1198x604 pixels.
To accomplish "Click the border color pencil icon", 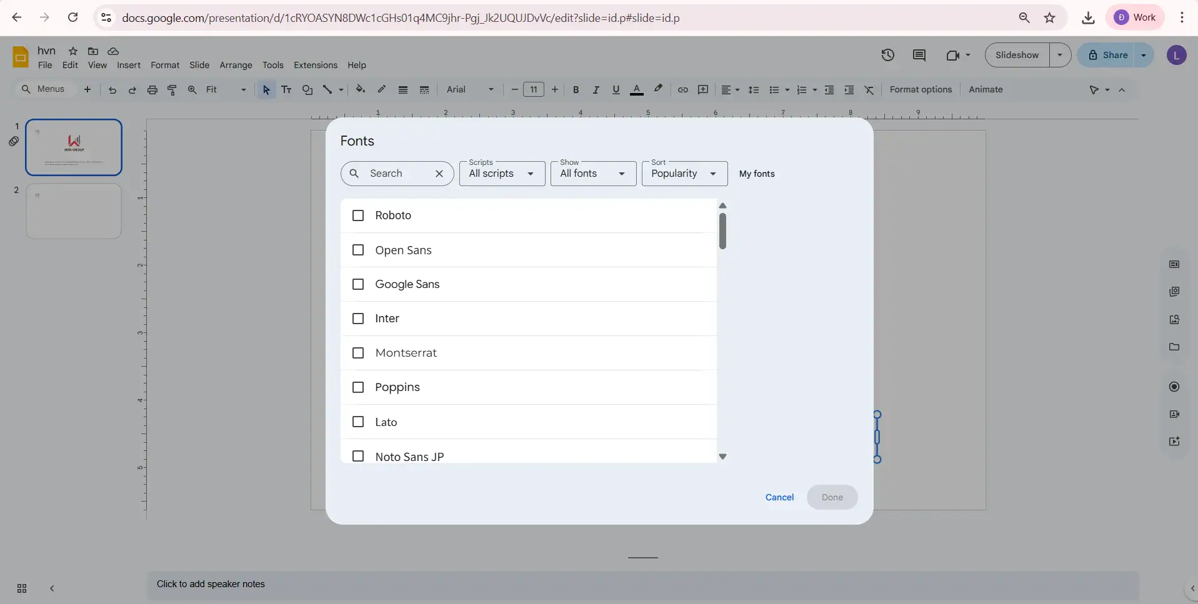I will [382, 89].
